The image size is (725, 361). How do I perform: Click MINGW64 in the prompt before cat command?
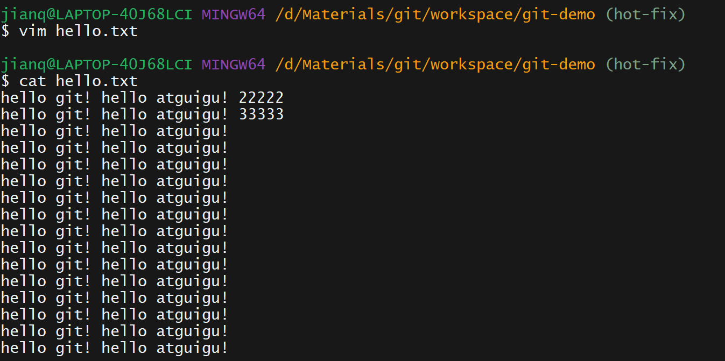pyautogui.click(x=234, y=65)
